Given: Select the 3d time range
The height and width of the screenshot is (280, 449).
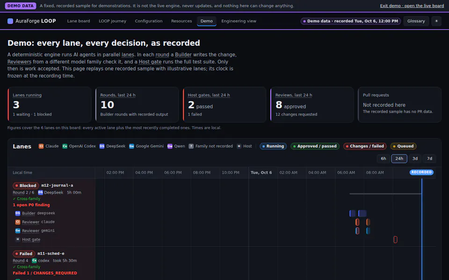Looking at the screenshot, I should pos(415,159).
